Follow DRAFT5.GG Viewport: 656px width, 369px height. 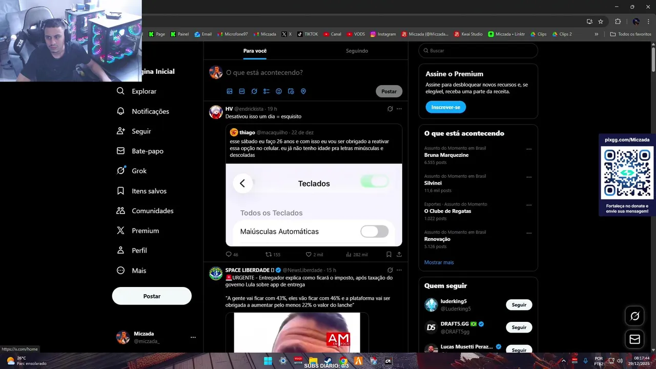pos(519,327)
